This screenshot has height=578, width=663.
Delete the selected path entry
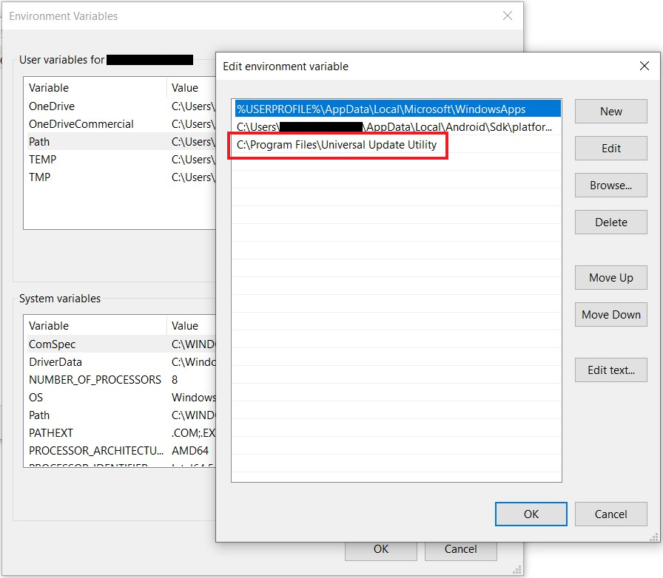point(610,222)
